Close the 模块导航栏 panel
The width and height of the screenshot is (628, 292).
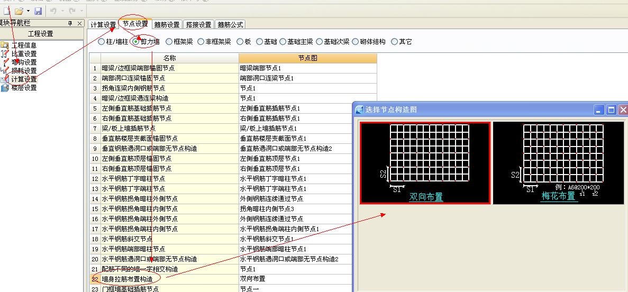click(80, 24)
